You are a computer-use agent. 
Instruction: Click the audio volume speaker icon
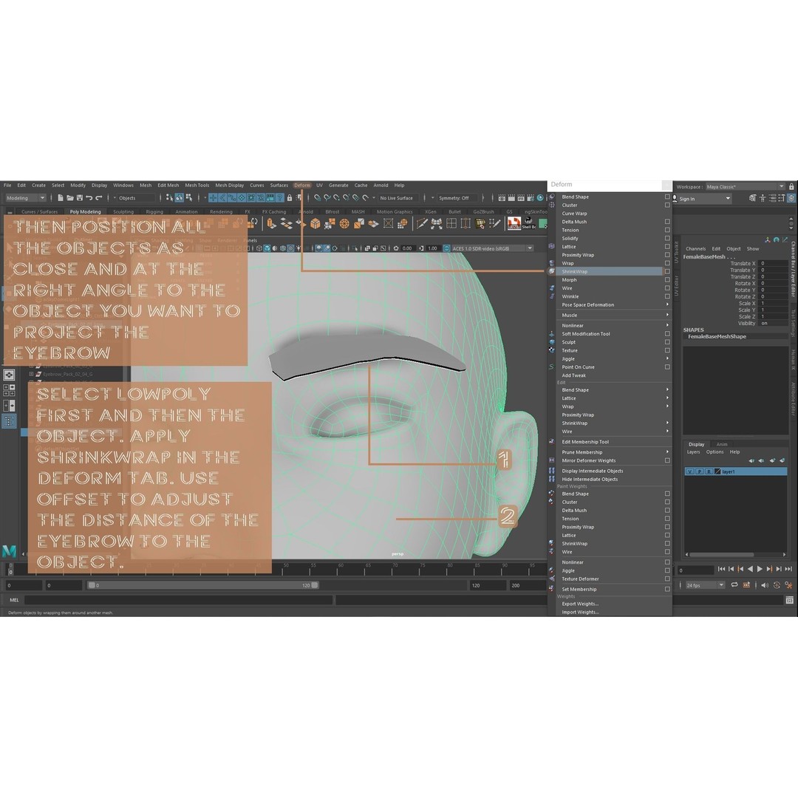point(765,585)
